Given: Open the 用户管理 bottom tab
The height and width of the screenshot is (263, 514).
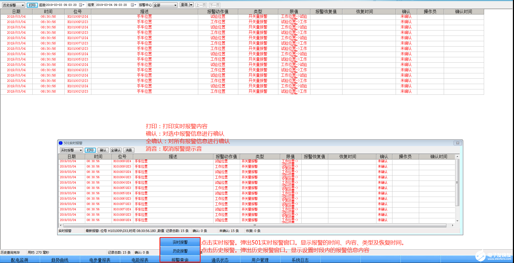Looking at the screenshot, I should [x=260, y=260].
